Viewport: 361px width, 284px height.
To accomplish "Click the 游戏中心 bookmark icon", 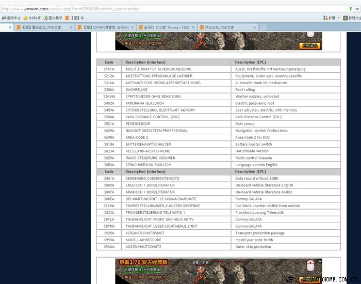I will [4, 18].
